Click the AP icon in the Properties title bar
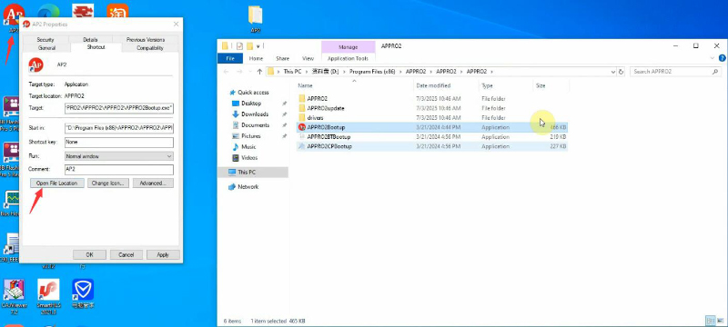This screenshot has height=327, width=728. point(26,25)
